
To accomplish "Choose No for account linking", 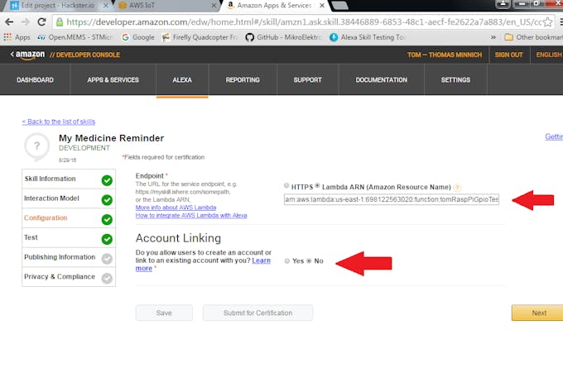I will click(309, 260).
